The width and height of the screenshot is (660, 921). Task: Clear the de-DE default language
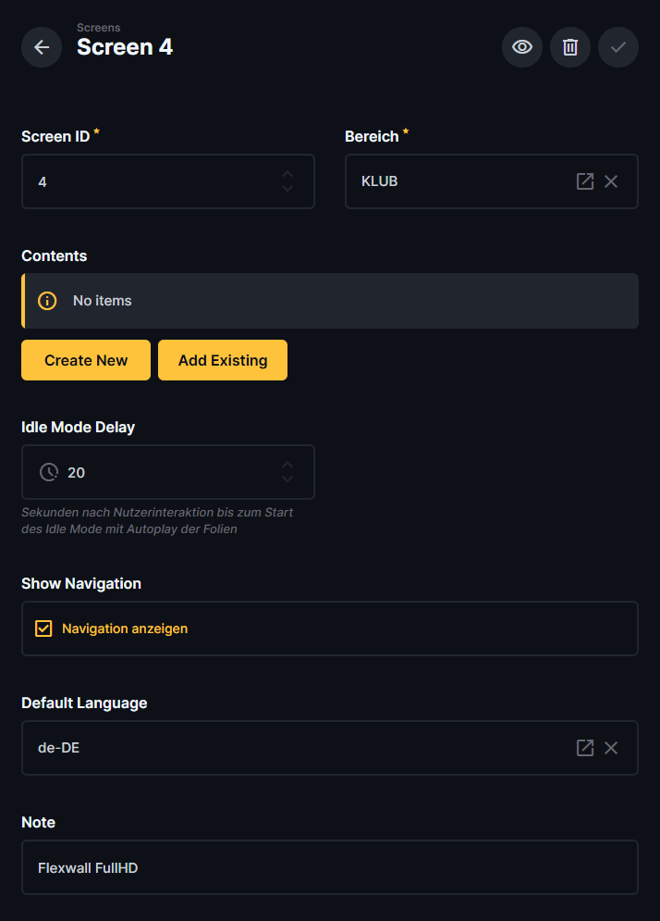(x=611, y=748)
